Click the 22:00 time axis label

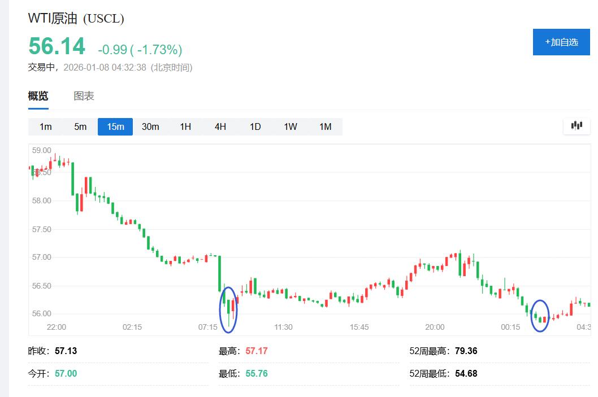click(56, 327)
